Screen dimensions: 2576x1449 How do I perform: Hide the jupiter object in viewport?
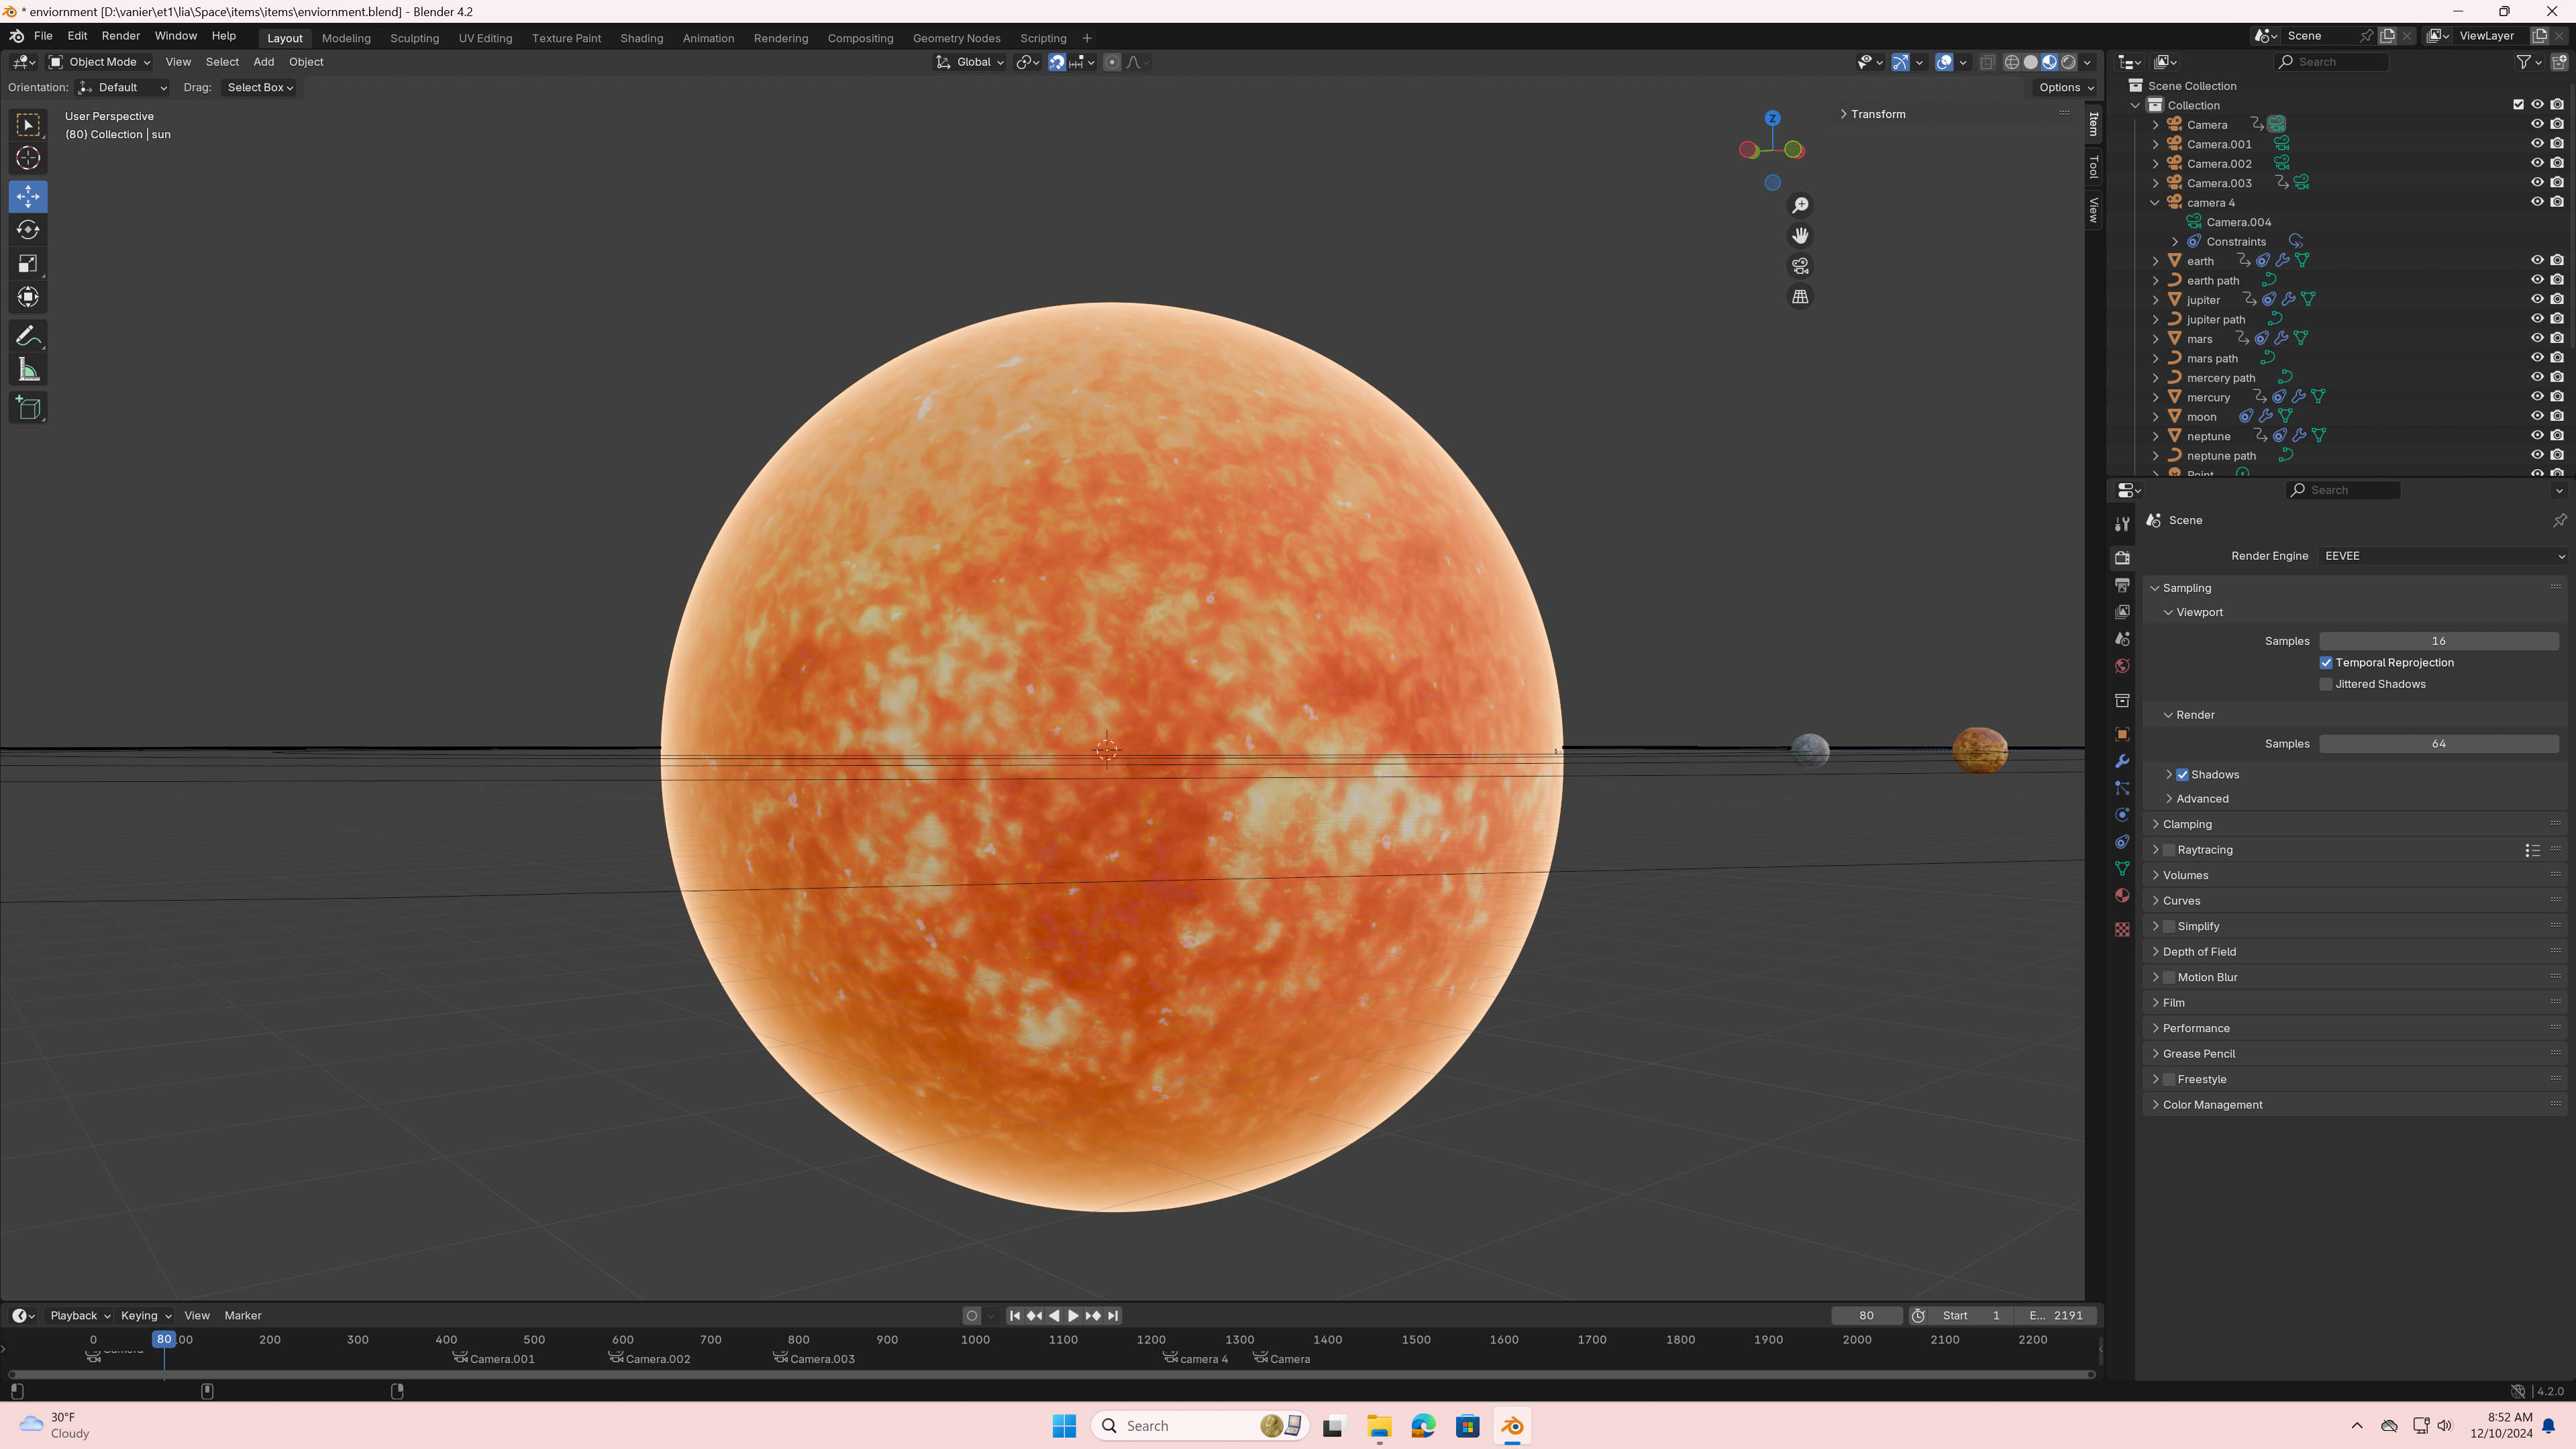point(2537,299)
